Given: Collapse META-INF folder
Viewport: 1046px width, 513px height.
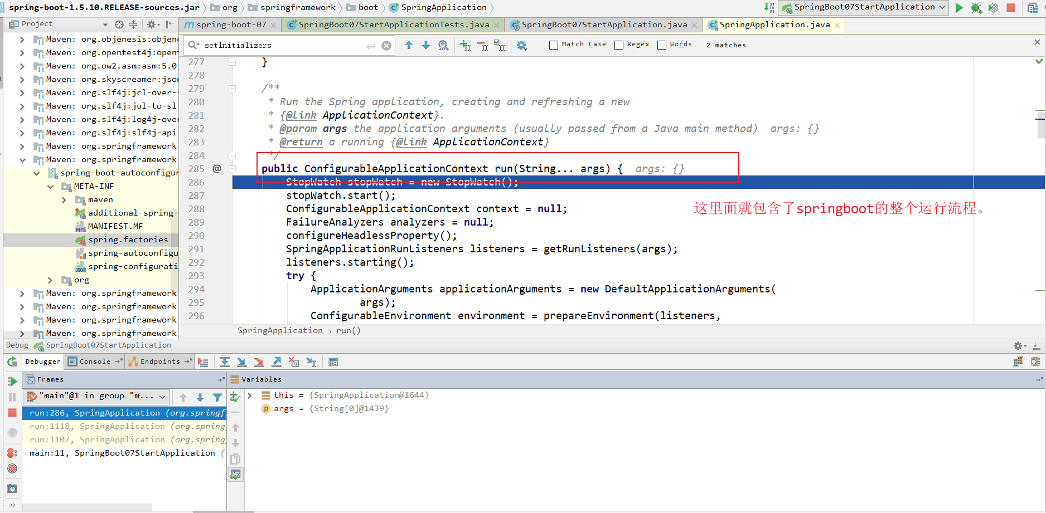Looking at the screenshot, I should [50, 187].
